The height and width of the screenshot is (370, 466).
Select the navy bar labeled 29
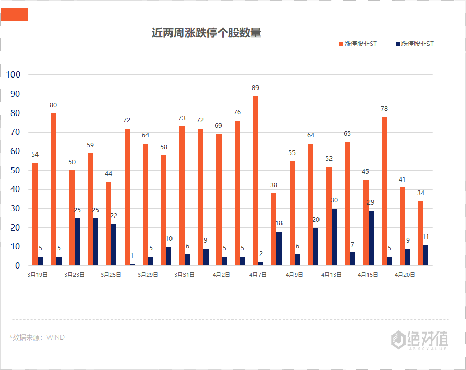click(x=371, y=238)
